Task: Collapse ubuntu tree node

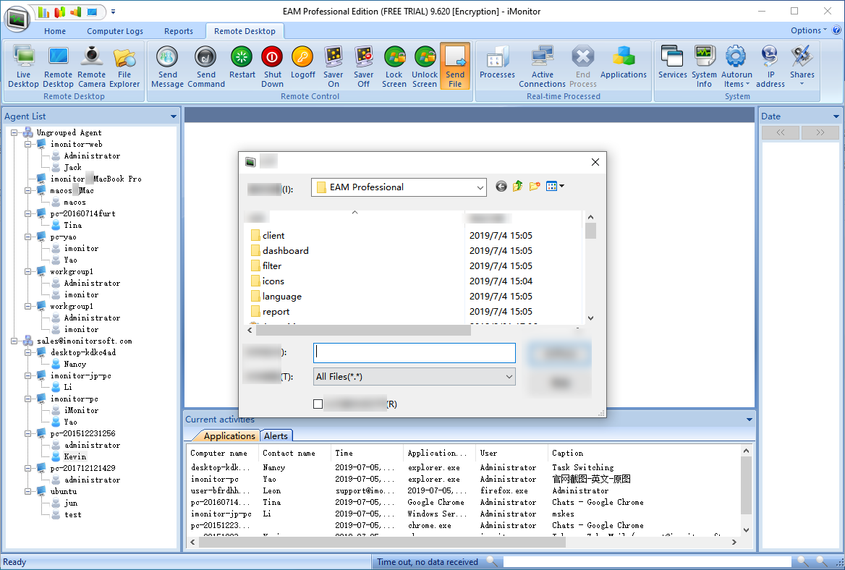Action: (x=27, y=491)
